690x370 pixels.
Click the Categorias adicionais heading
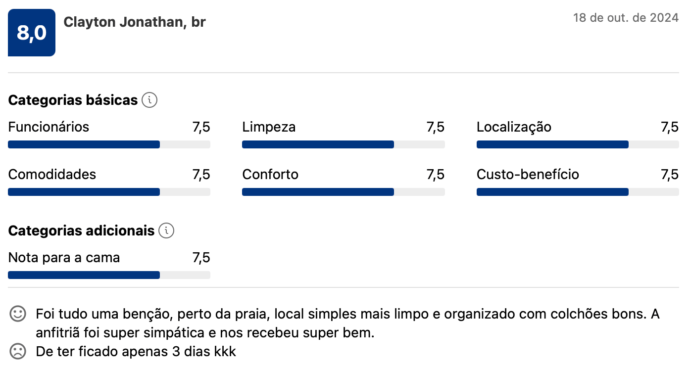click(x=82, y=231)
